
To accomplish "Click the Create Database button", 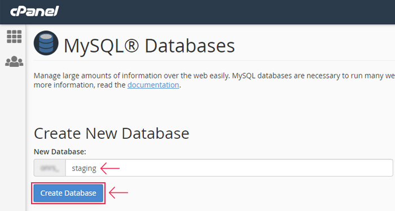I will 68,193.
